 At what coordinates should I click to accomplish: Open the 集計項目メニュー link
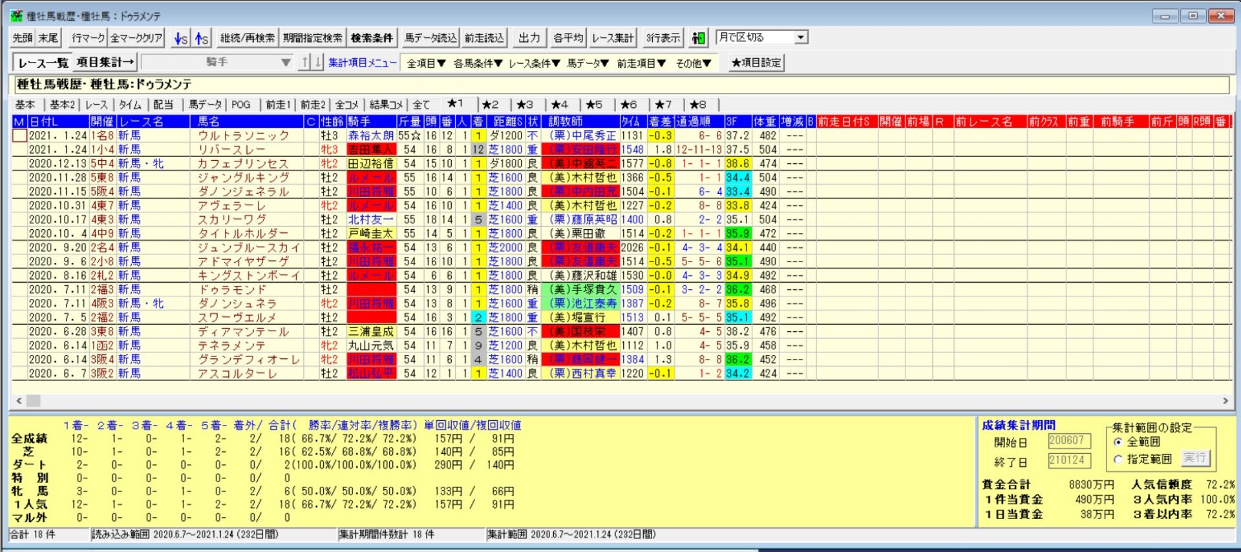(362, 63)
